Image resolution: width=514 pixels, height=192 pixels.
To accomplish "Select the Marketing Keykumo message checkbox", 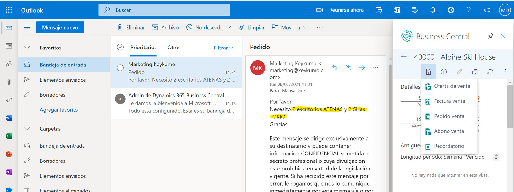I will (120, 68).
